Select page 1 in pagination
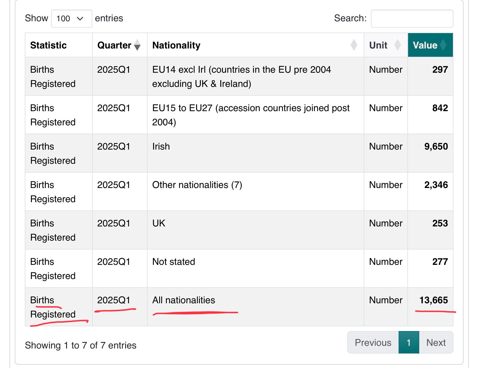This screenshot has height=368, width=478. (409, 343)
